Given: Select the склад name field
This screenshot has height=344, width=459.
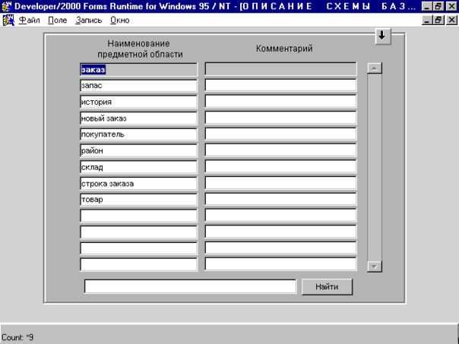Looking at the screenshot, I should click(139, 167).
